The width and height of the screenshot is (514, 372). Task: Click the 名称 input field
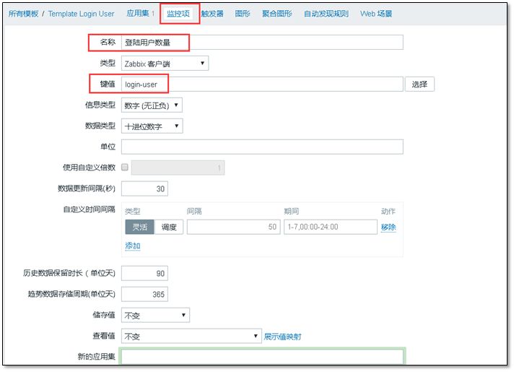[262, 43]
